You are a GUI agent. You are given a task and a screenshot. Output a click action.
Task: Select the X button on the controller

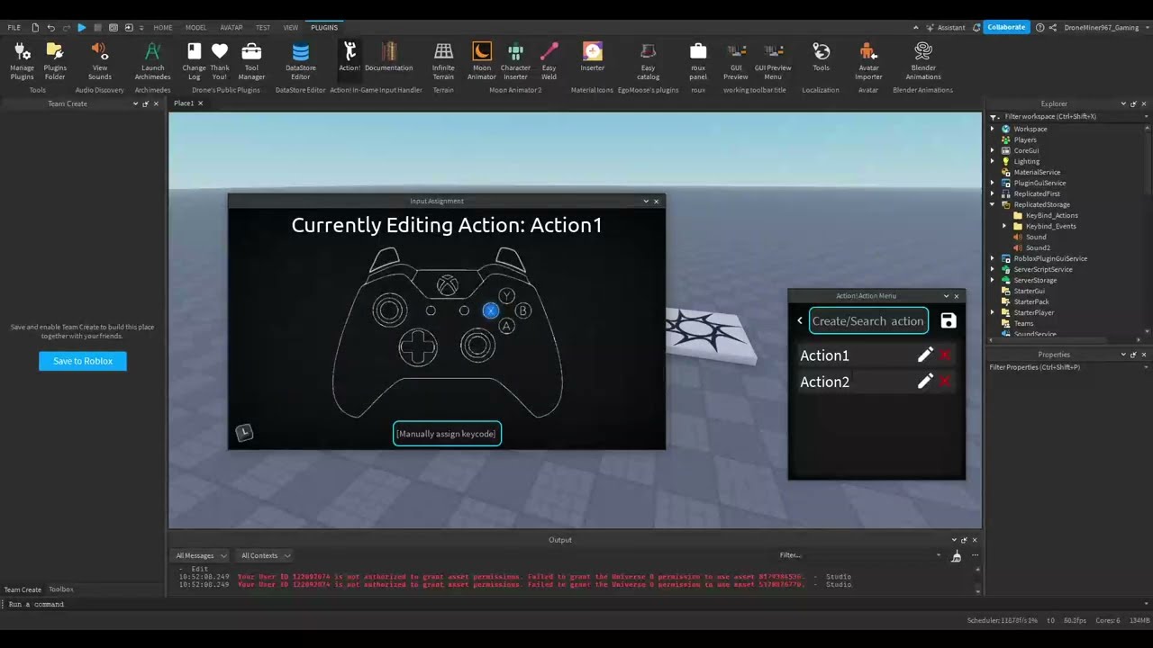(490, 310)
